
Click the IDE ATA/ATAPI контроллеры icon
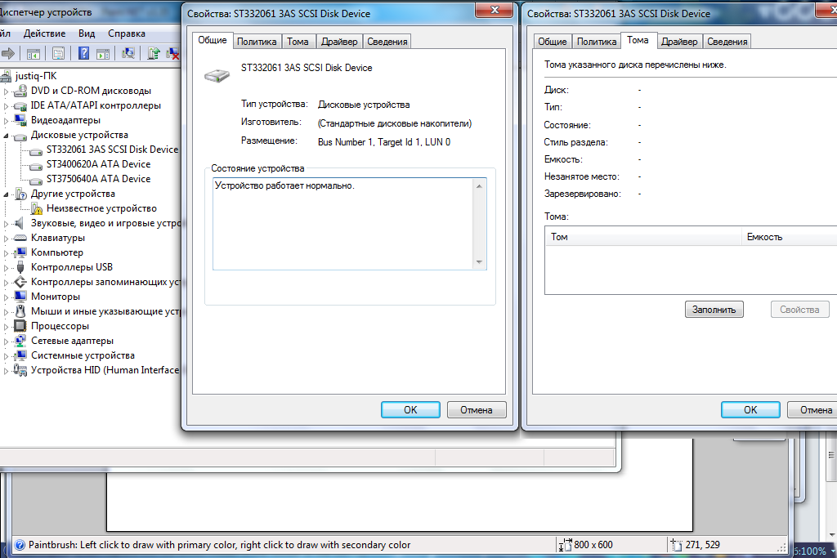[x=20, y=105]
